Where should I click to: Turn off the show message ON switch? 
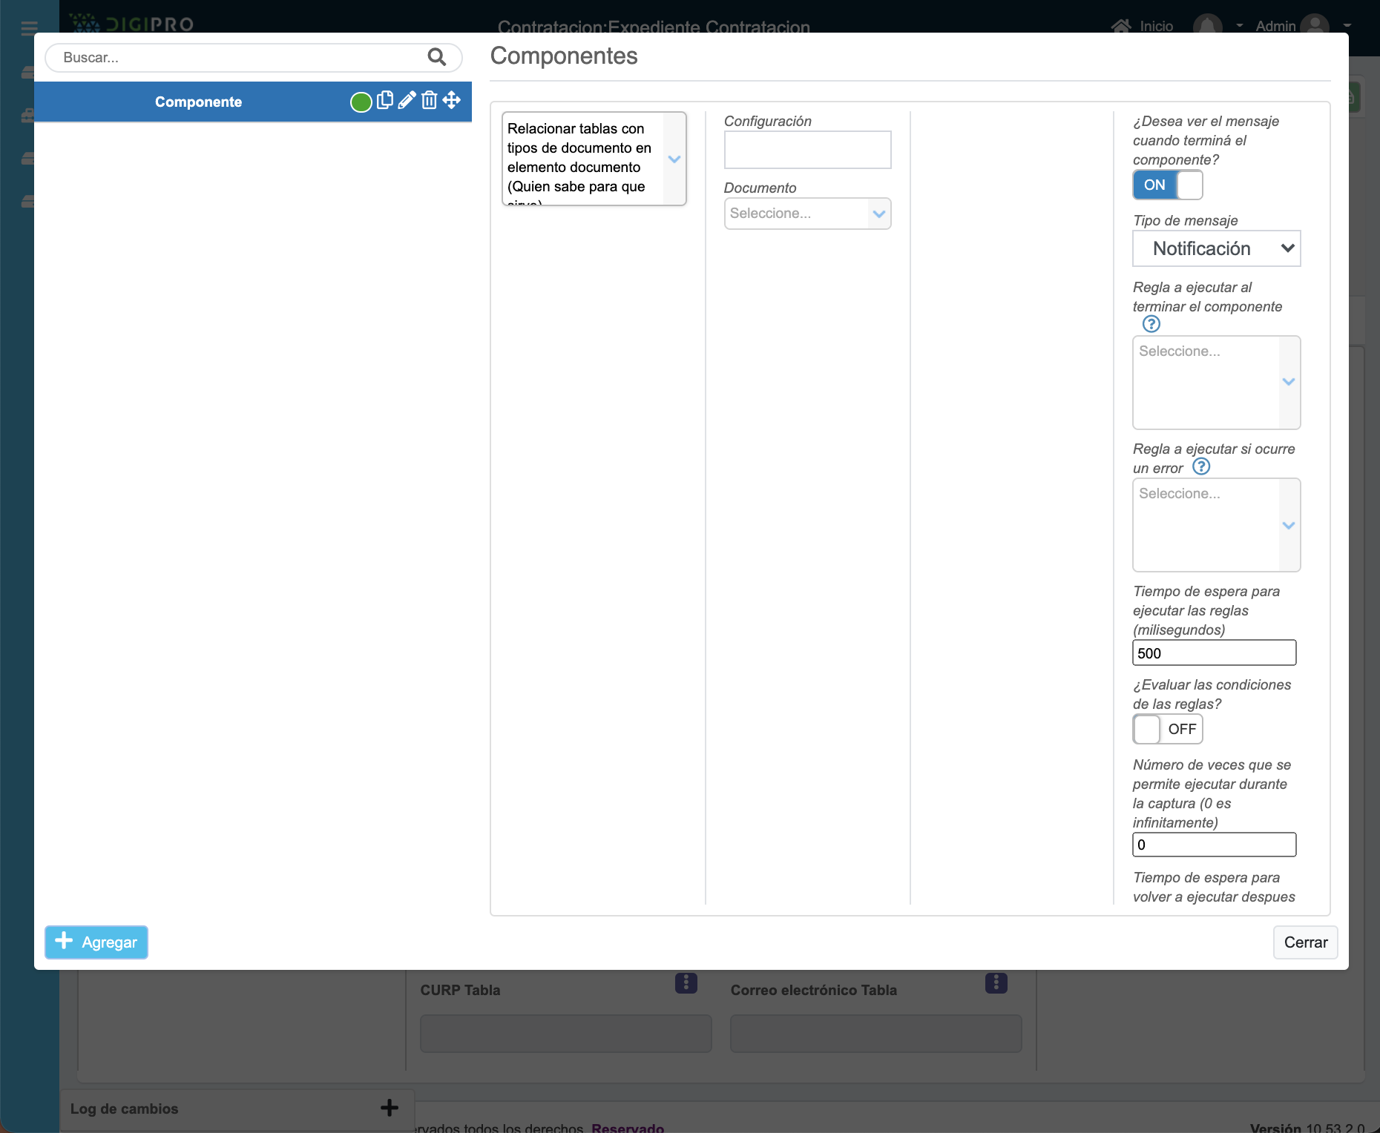tap(1167, 185)
